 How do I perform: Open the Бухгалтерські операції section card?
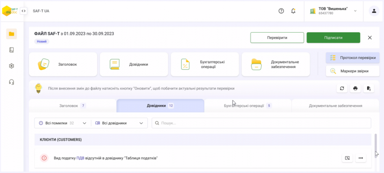tap(205, 64)
